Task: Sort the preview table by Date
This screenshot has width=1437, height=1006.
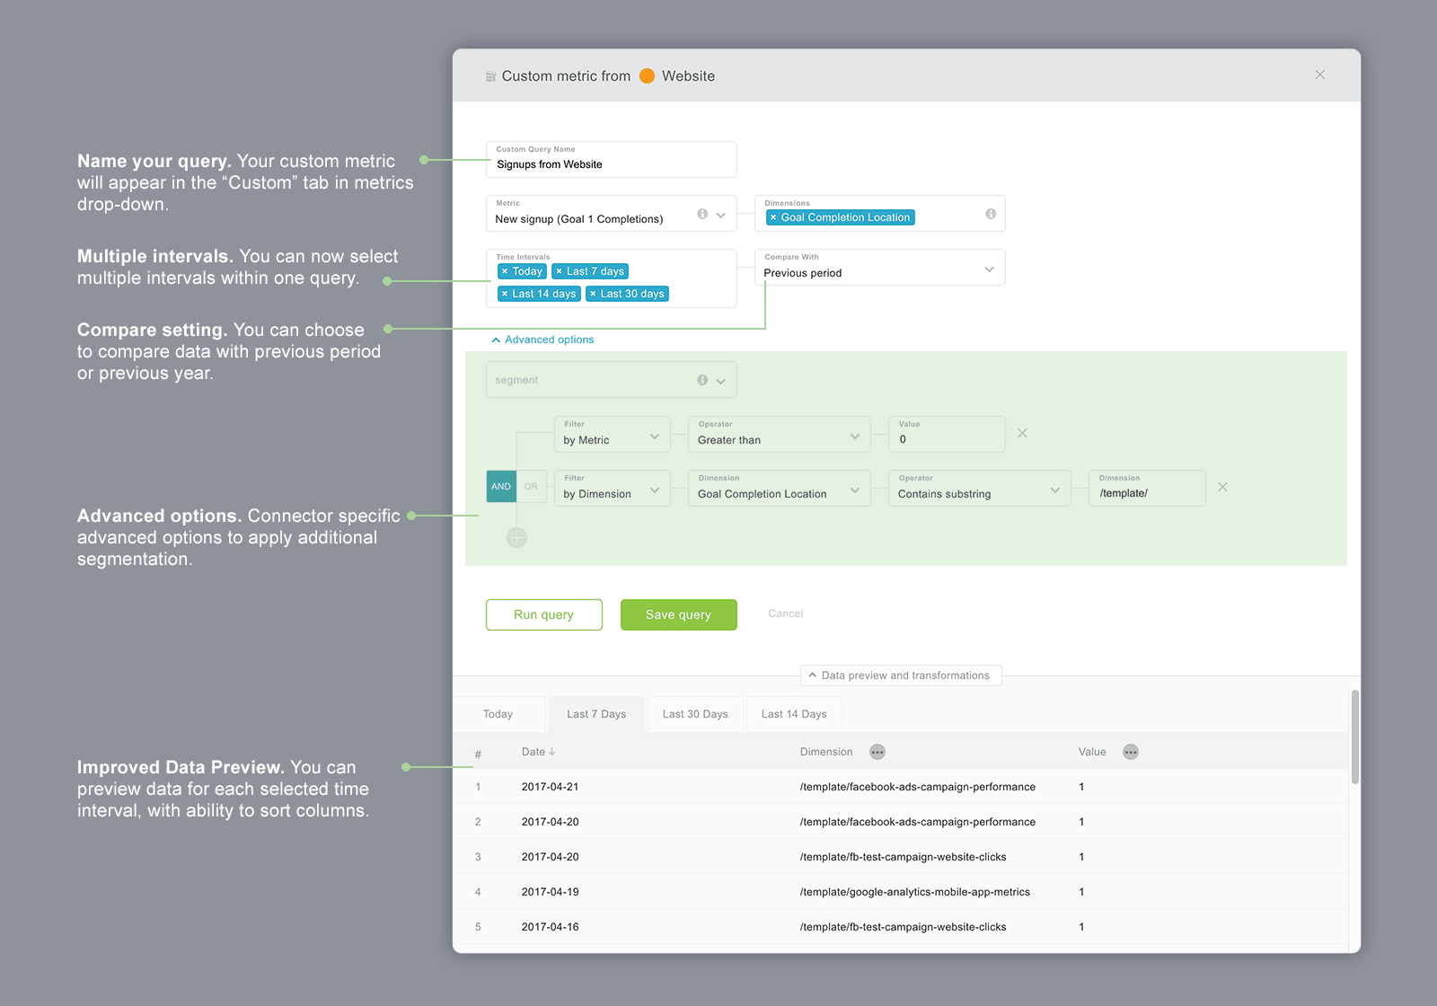Action: pyautogui.click(x=538, y=752)
